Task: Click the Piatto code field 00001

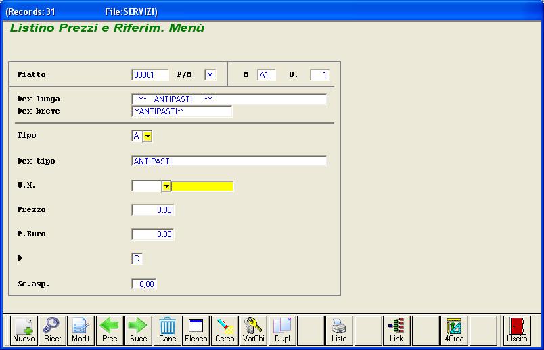Action: tap(150, 75)
